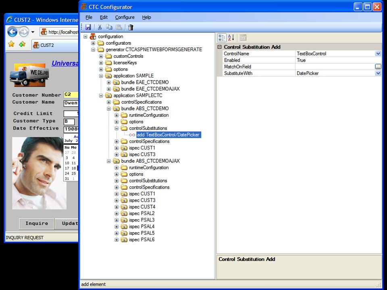Expand the customControls folder
387x290 pixels.
click(x=101, y=56)
